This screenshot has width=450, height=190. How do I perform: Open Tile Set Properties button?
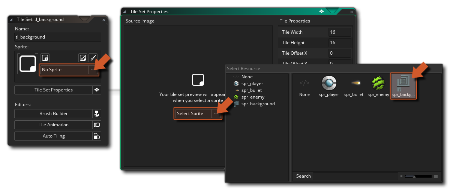(x=53, y=90)
